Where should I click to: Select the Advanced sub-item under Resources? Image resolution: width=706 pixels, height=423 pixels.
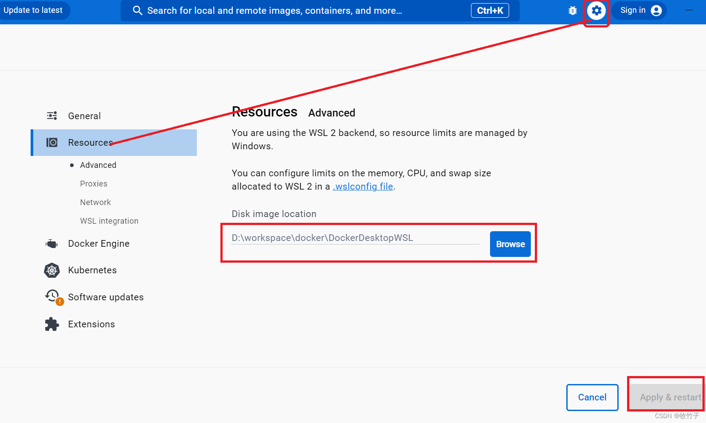[98, 165]
